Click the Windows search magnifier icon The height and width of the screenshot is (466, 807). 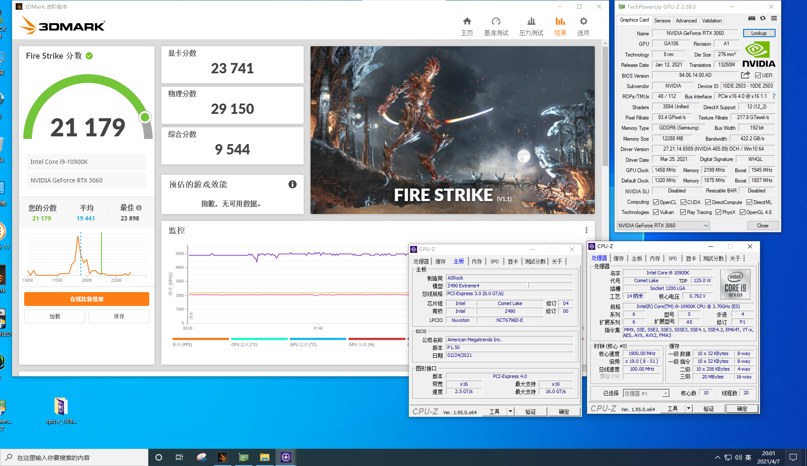coord(9,457)
